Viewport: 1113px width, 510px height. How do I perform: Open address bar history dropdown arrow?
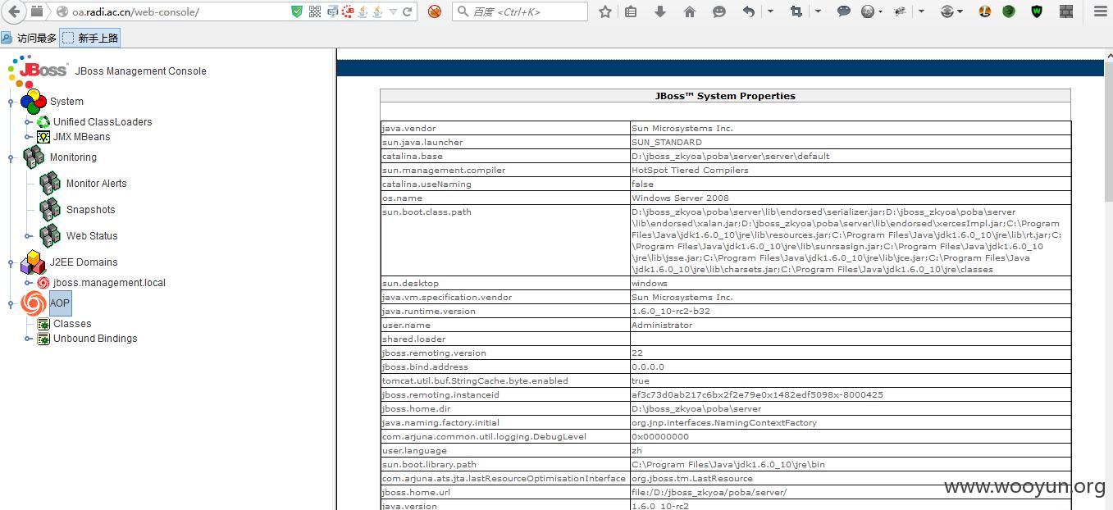click(393, 11)
